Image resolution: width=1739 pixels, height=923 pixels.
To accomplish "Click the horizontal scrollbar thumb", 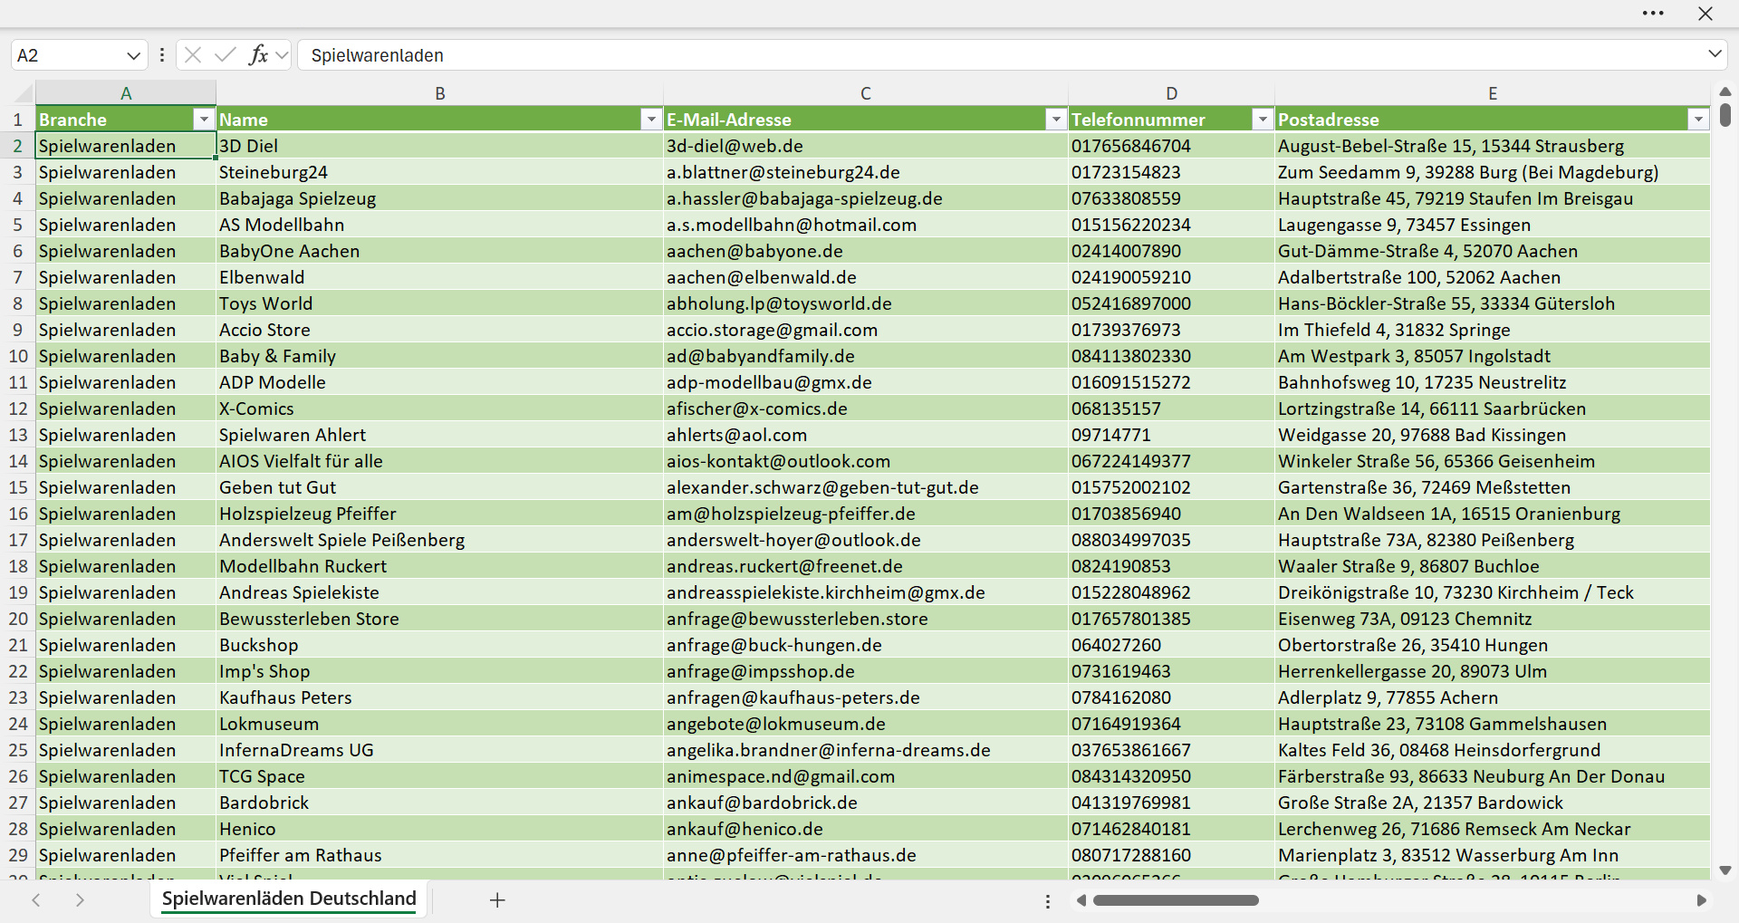I will tap(1176, 900).
